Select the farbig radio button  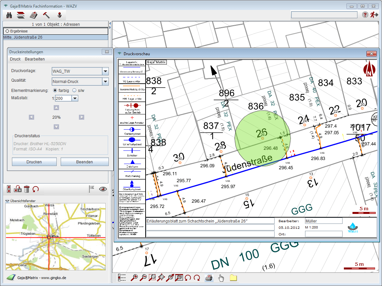point(55,90)
